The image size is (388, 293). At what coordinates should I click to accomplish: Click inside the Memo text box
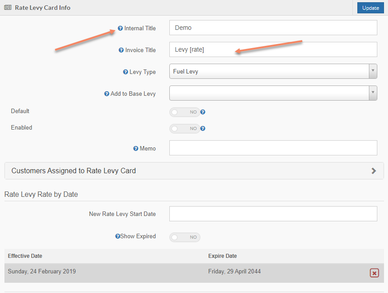[x=273, y=148]
